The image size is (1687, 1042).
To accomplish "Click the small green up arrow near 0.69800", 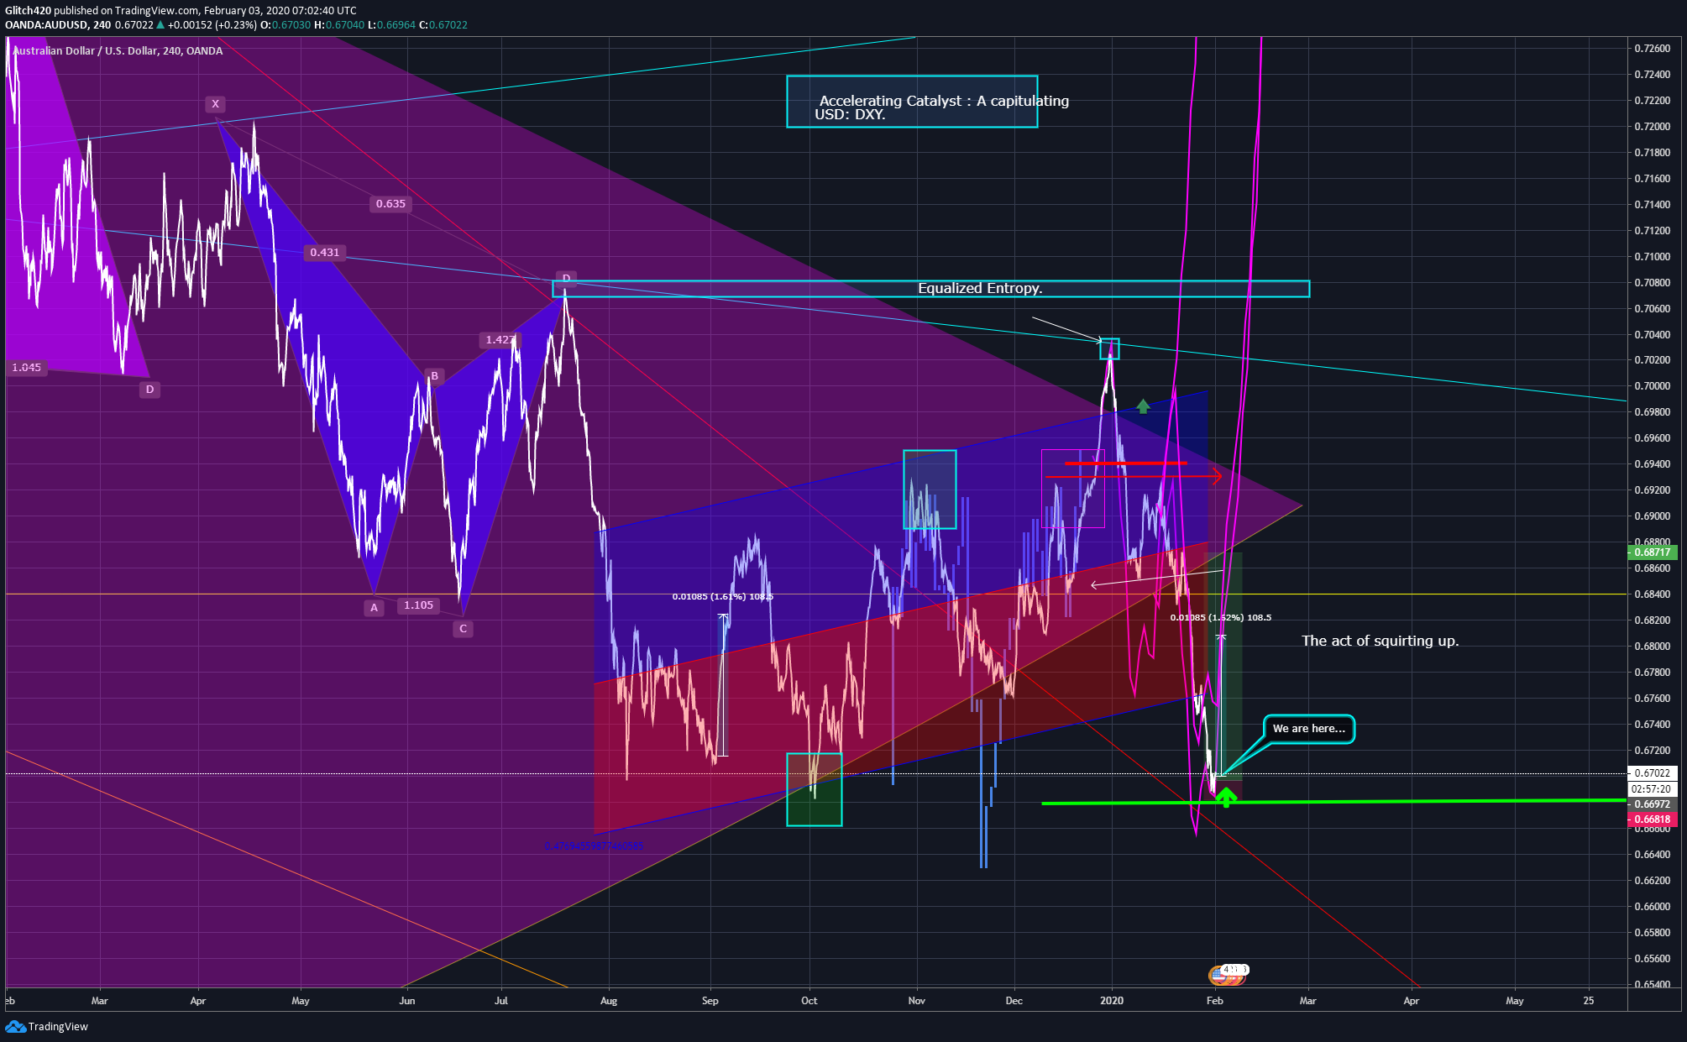I will coord(1143,406).
